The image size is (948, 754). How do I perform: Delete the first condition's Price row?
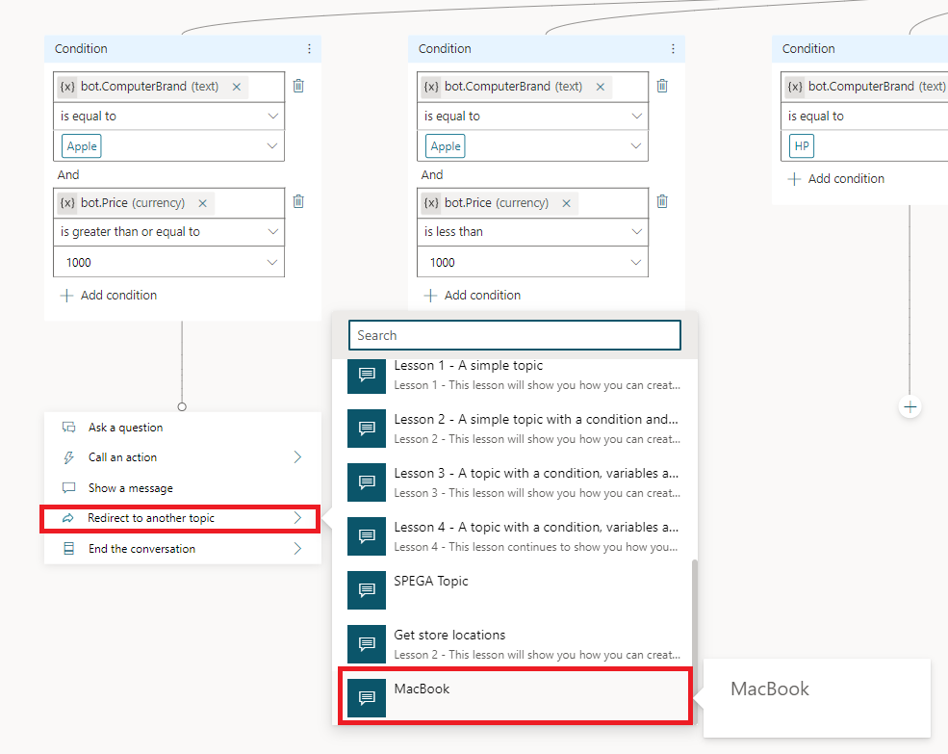(298, 201)
